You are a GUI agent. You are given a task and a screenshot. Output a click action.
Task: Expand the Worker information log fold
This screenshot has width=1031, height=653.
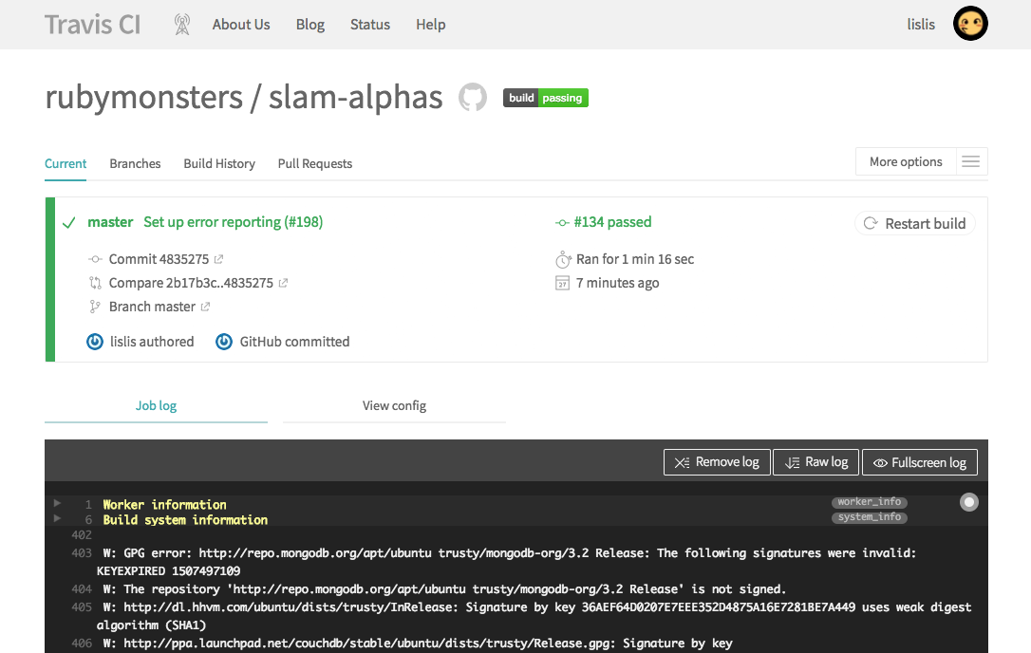[57, 503]
